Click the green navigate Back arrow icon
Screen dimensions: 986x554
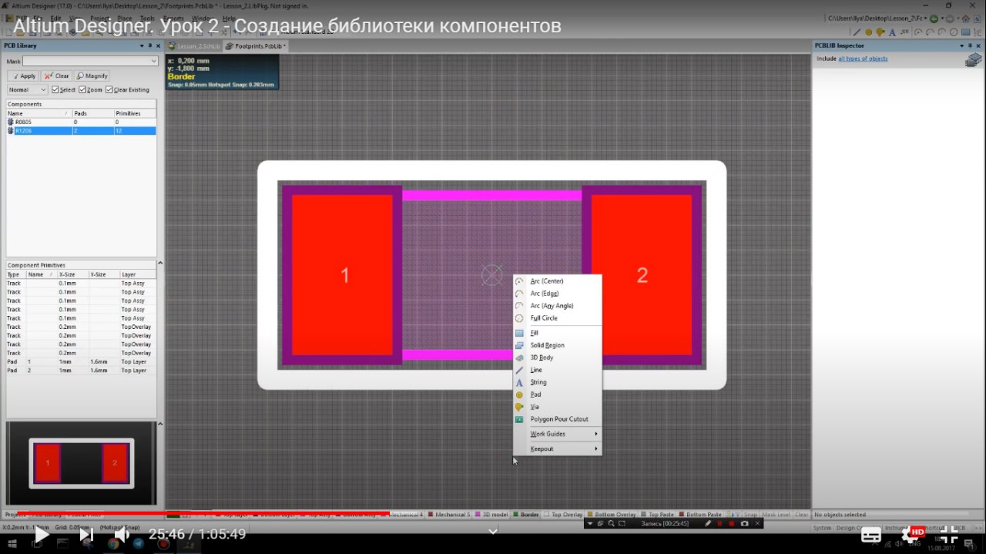[x=934, y=18]
